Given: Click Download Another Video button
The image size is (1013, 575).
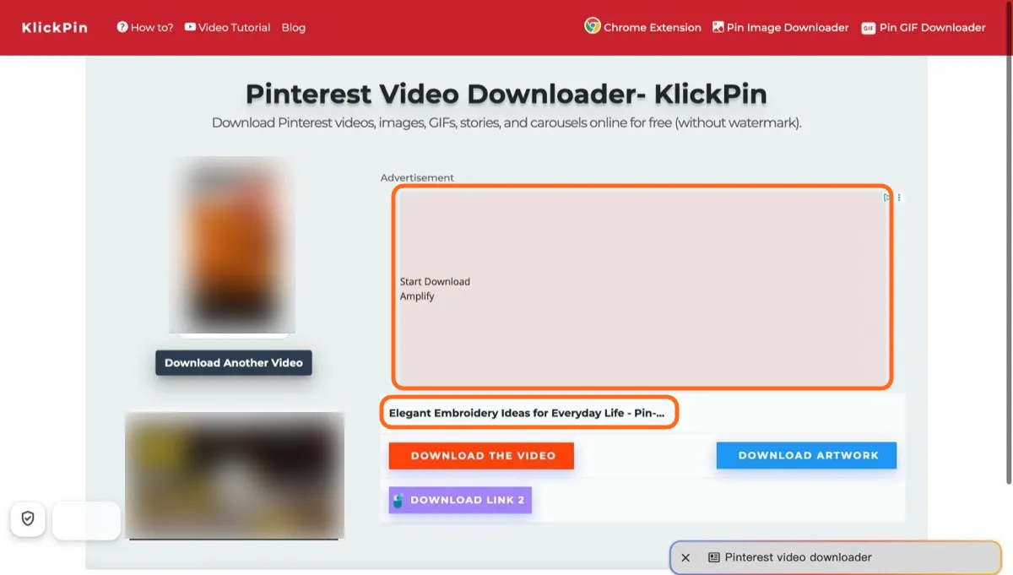Looking at the screenshot, I should coord(234,363).
